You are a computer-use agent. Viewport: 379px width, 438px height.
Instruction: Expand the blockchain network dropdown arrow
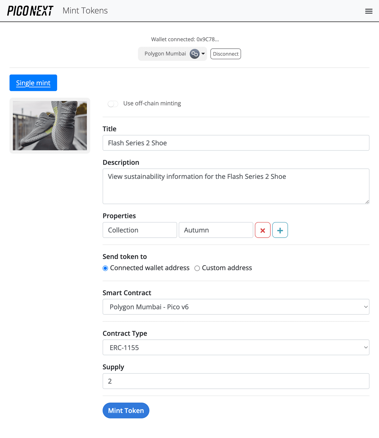(202, 54)
